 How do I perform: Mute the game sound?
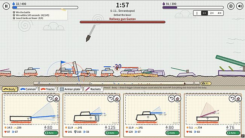pyautogui.click(x=240, y=6)
